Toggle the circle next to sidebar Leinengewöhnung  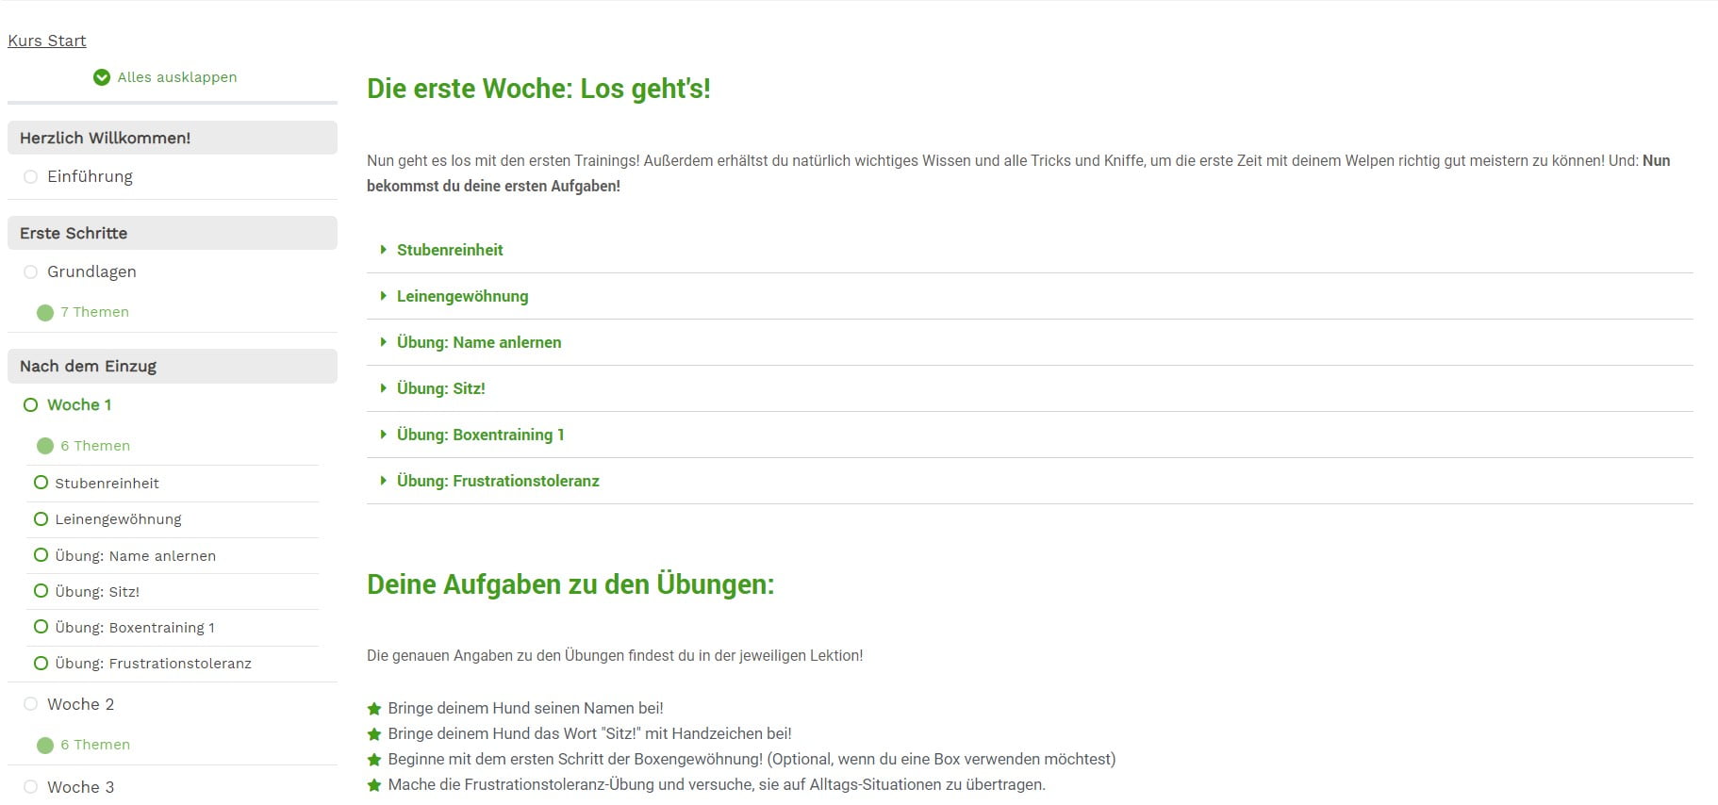click(41, 519)
